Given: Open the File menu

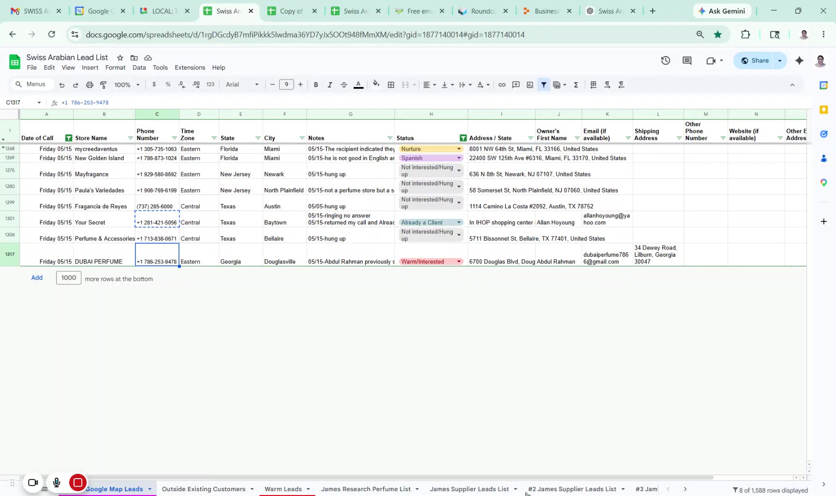Looking at the screenshot, I should click(x=32, y=68).
